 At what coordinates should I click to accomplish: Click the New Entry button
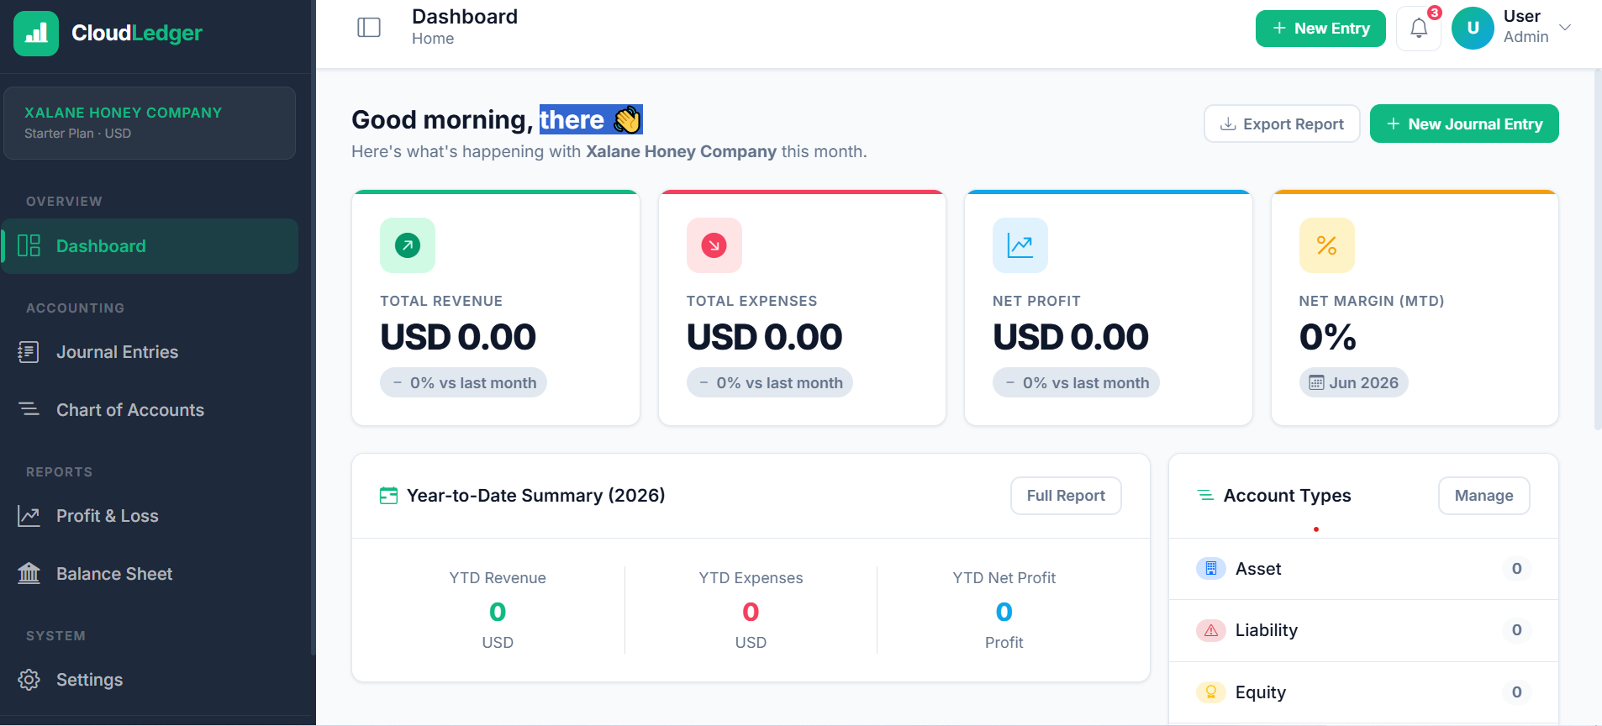pyautogui.click(x=1320, y=29)
